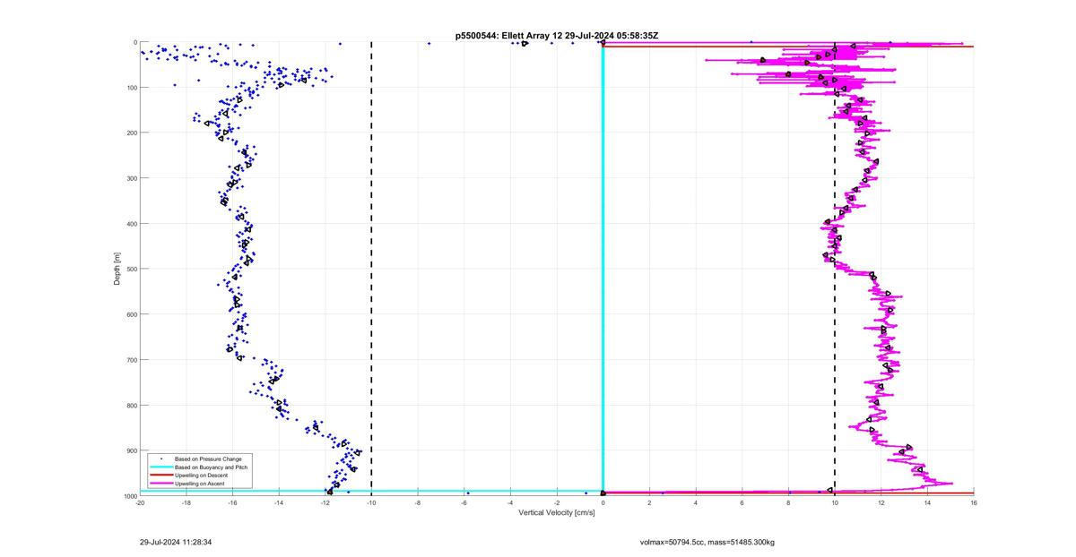Click depth axis tick label '400'
The image size is (1076, 557).
pyautogui.click(x=131, y=224)
